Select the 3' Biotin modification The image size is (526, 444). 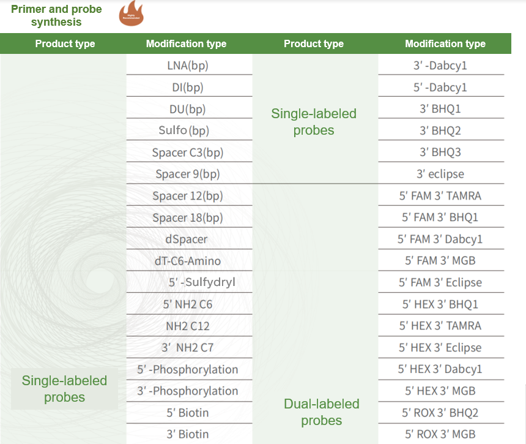(189, 434)
